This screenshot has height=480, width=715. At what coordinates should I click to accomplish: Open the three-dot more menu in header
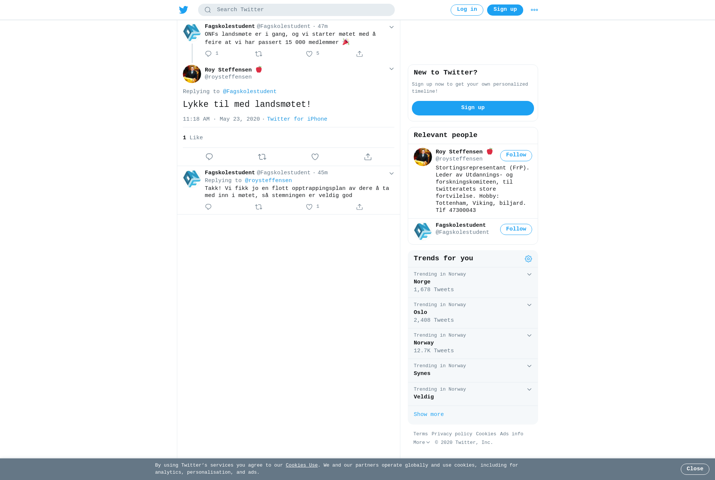click(x=534, y=10)
